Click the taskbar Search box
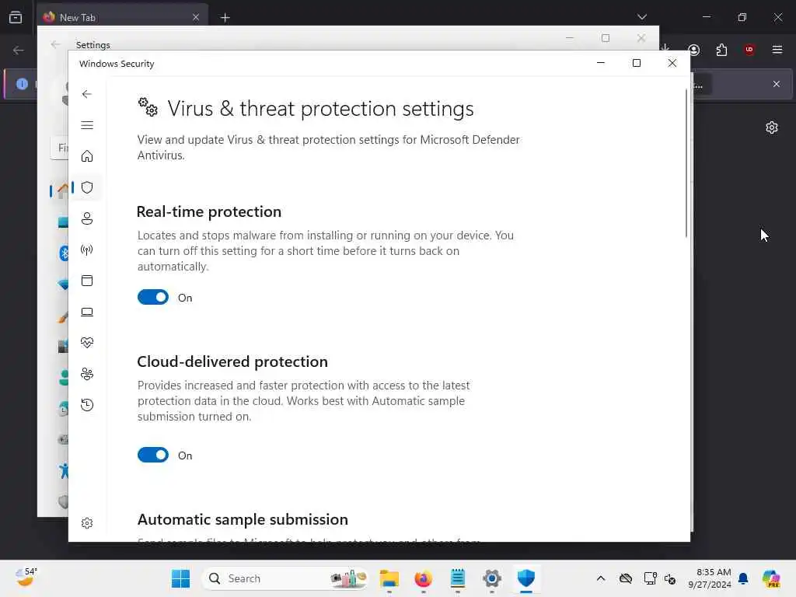 coord(285,578)
